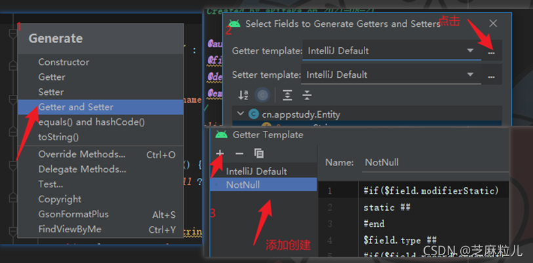
Task: Open Delegate Methods... entry
Action: (100, 169)
